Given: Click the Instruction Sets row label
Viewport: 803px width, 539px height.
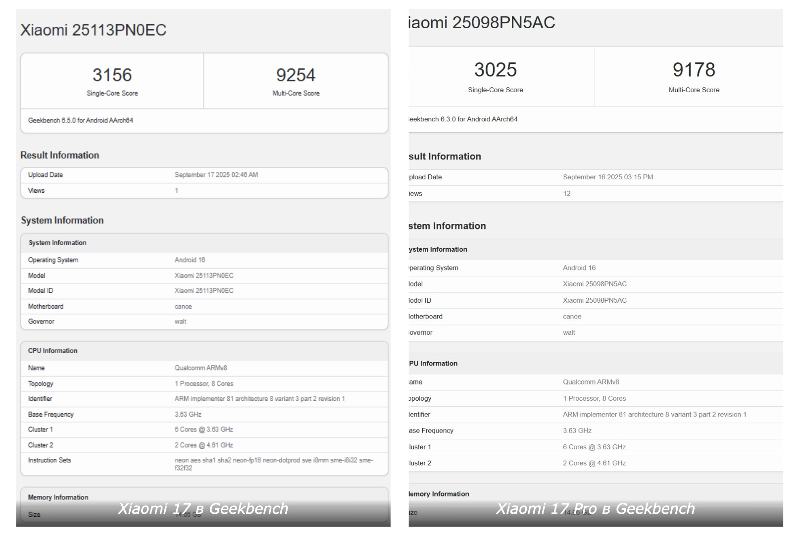Looking at the screenshot, I should [50, 460].
